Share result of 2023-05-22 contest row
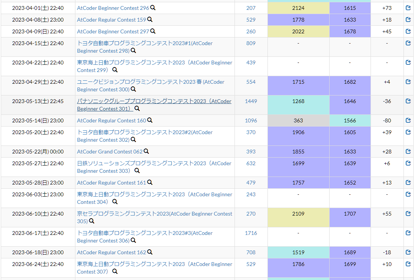 coord(408,152)
